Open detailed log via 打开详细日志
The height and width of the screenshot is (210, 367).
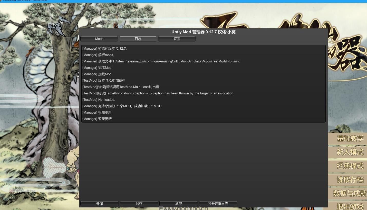(x=218, y=204)
